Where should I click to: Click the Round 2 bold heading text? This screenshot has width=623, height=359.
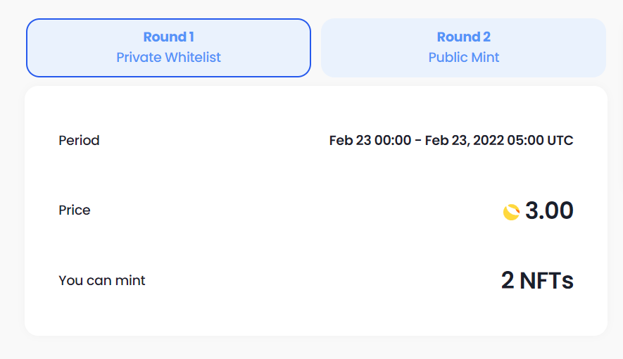[464, 37]
